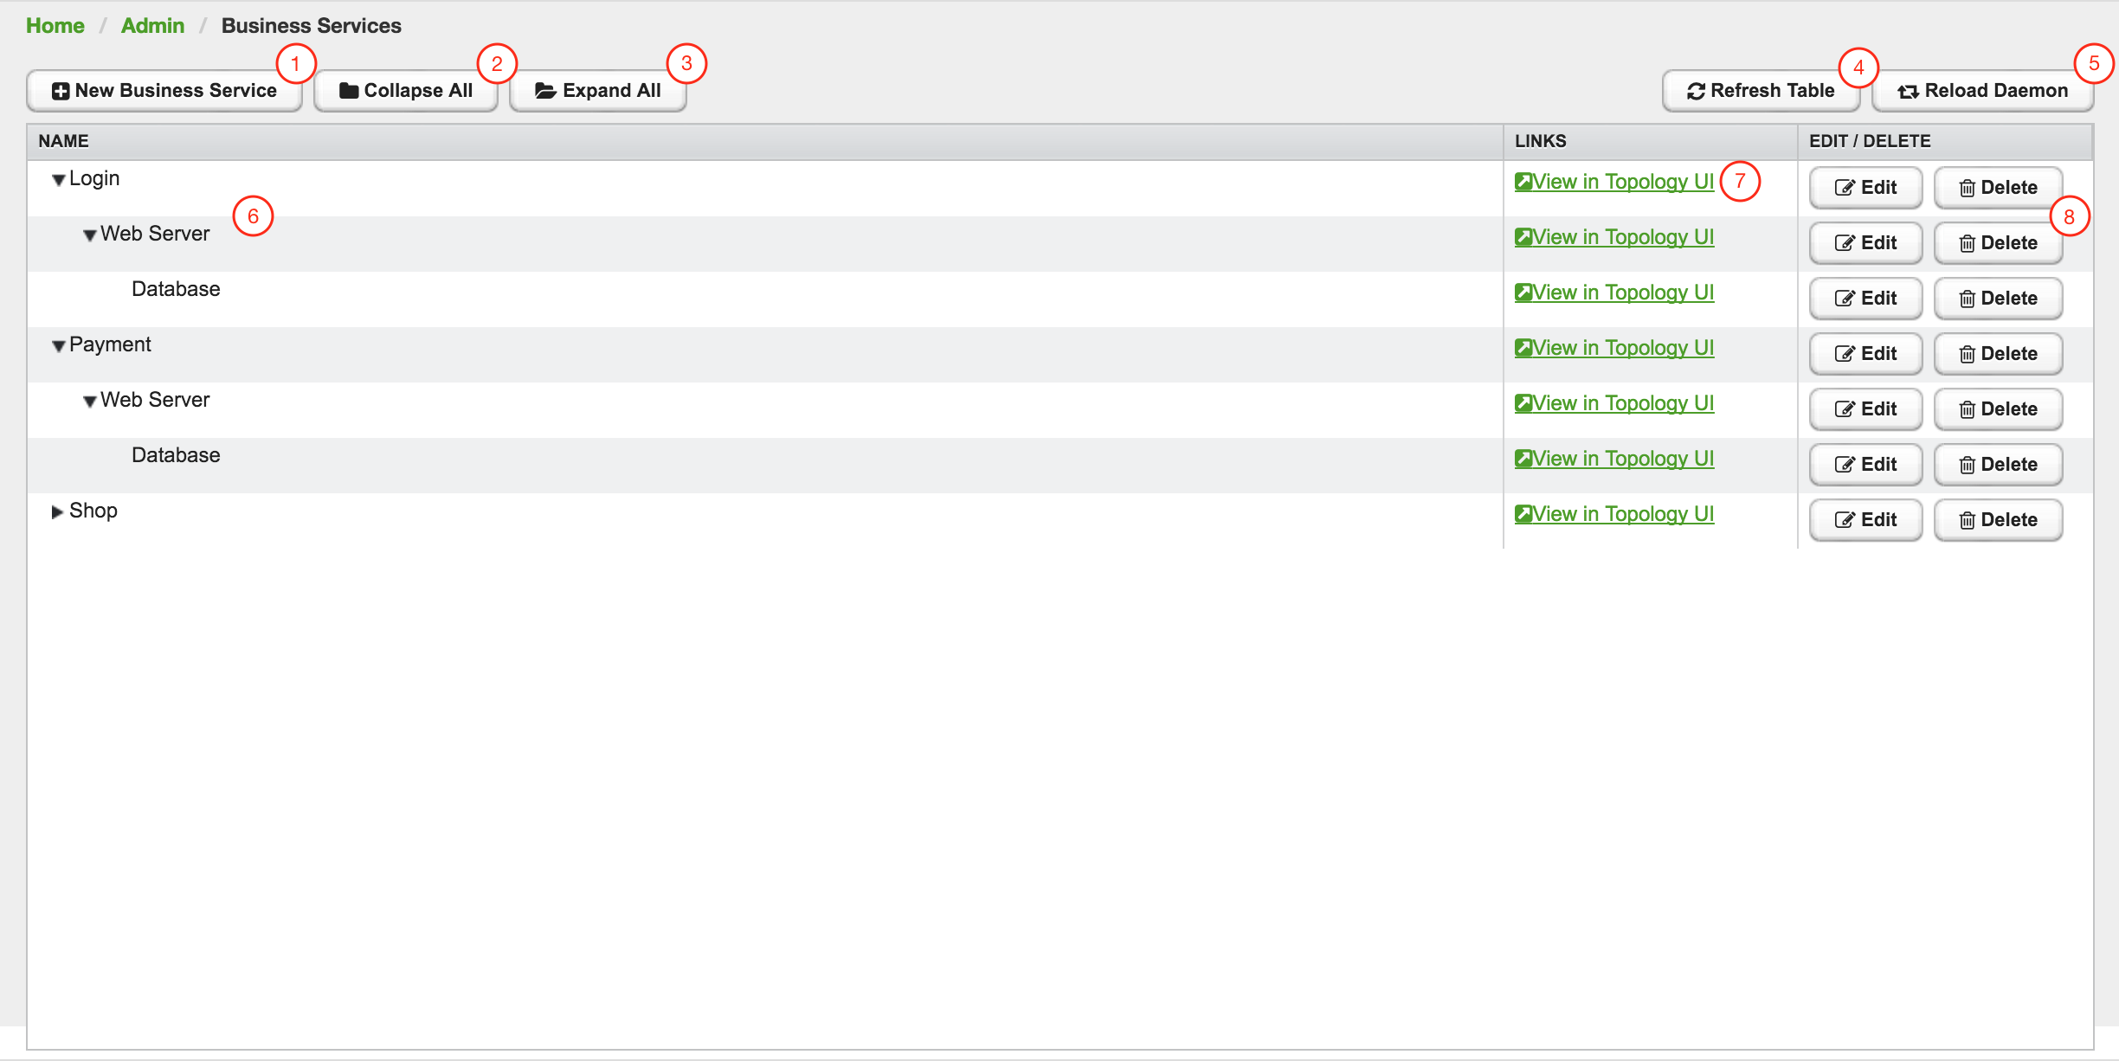Collapse the Login tree node
This screenshot has height=1061, width=2119.
coord(58,180)
